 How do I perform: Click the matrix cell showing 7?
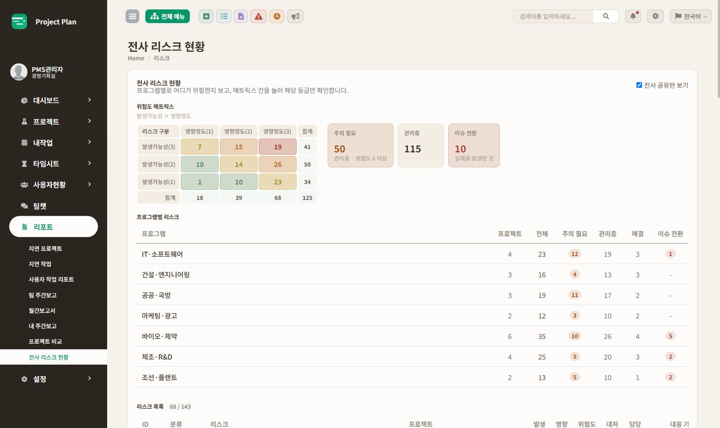[x=200, y=147]
